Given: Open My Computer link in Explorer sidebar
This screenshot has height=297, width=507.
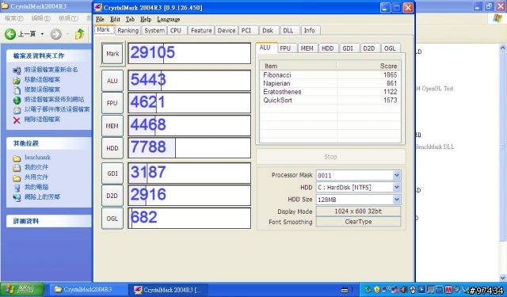Looking at the screenshot, I should (36, 187).
